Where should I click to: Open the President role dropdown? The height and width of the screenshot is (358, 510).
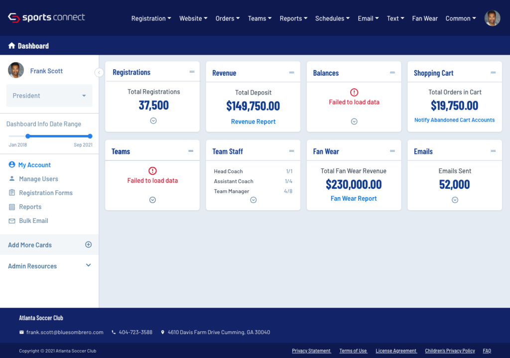(x=49, y=96)
